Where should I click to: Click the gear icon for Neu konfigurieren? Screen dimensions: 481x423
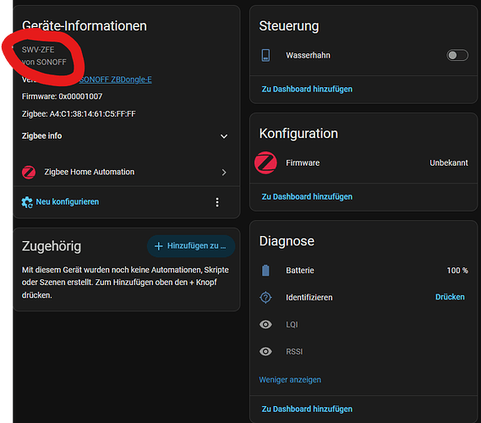(x=27, y=202)
